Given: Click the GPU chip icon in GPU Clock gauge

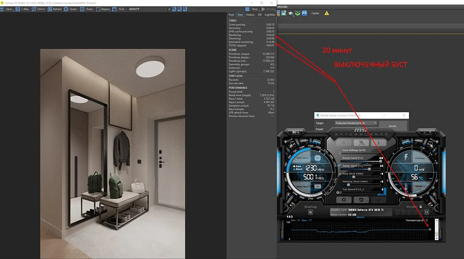Looking at the screenshot, I should pos(317,158).
